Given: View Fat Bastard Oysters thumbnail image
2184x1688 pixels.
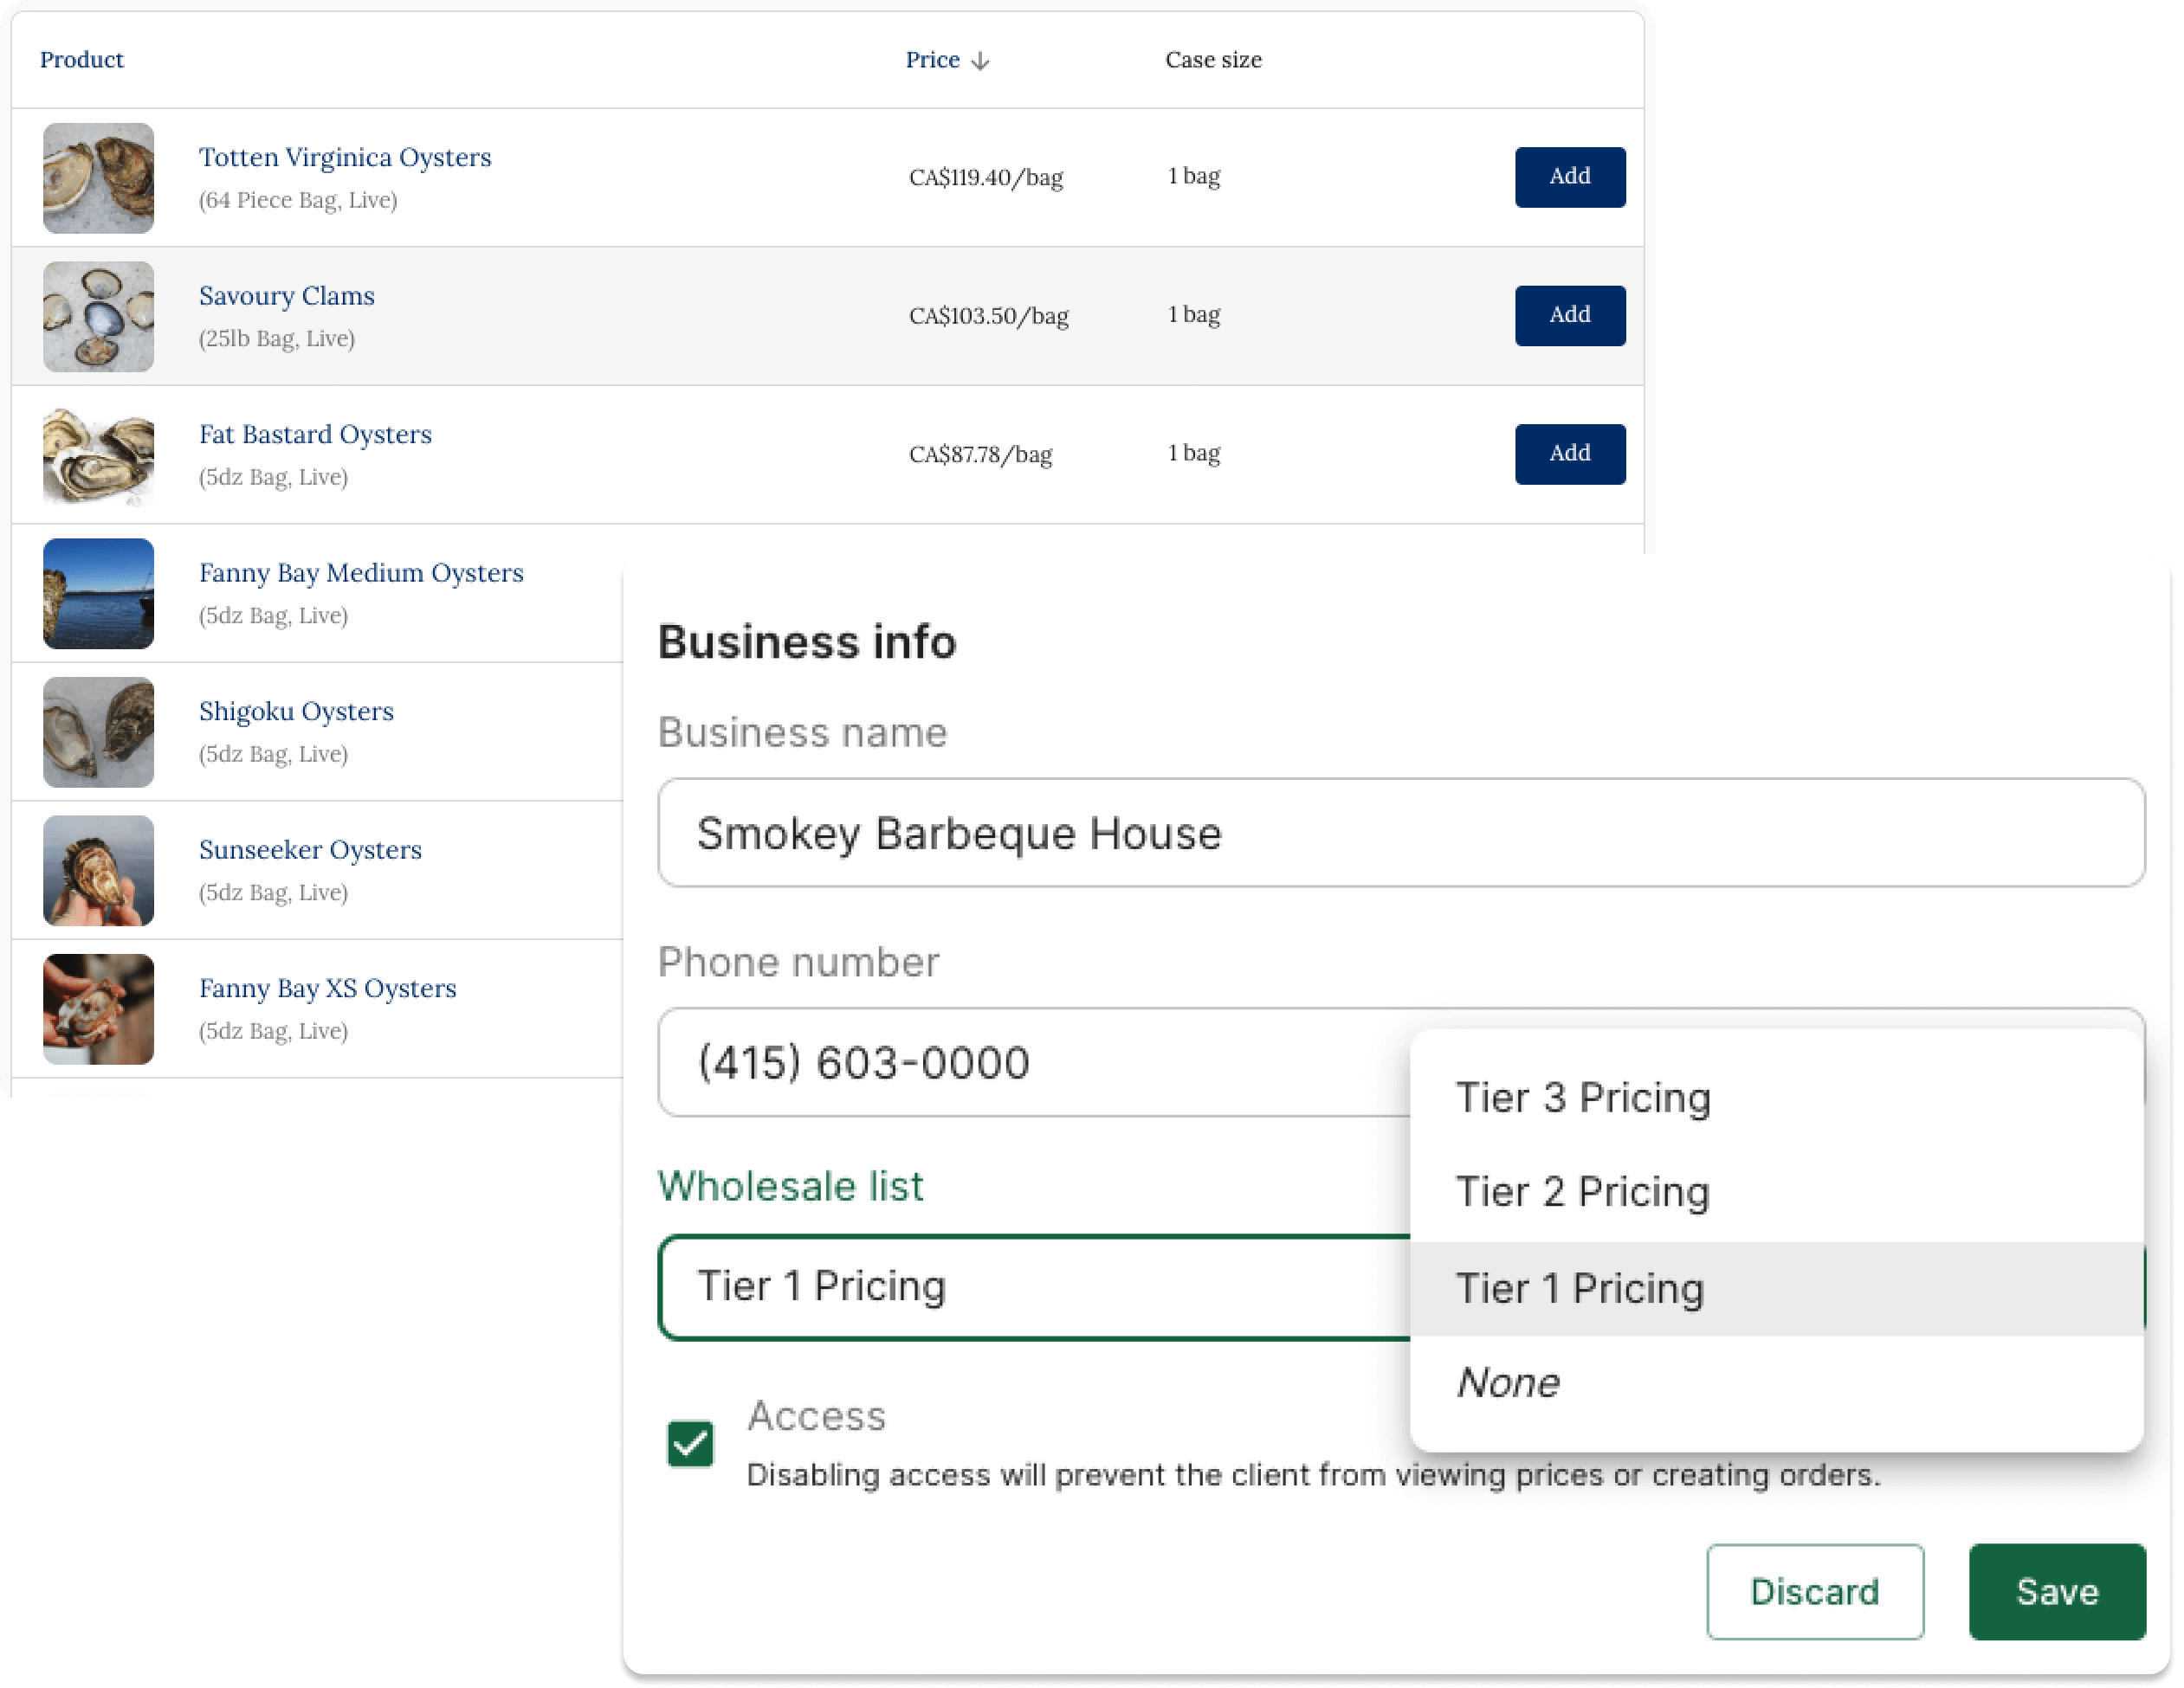Looking at the screenshot, I should (98, 454).
